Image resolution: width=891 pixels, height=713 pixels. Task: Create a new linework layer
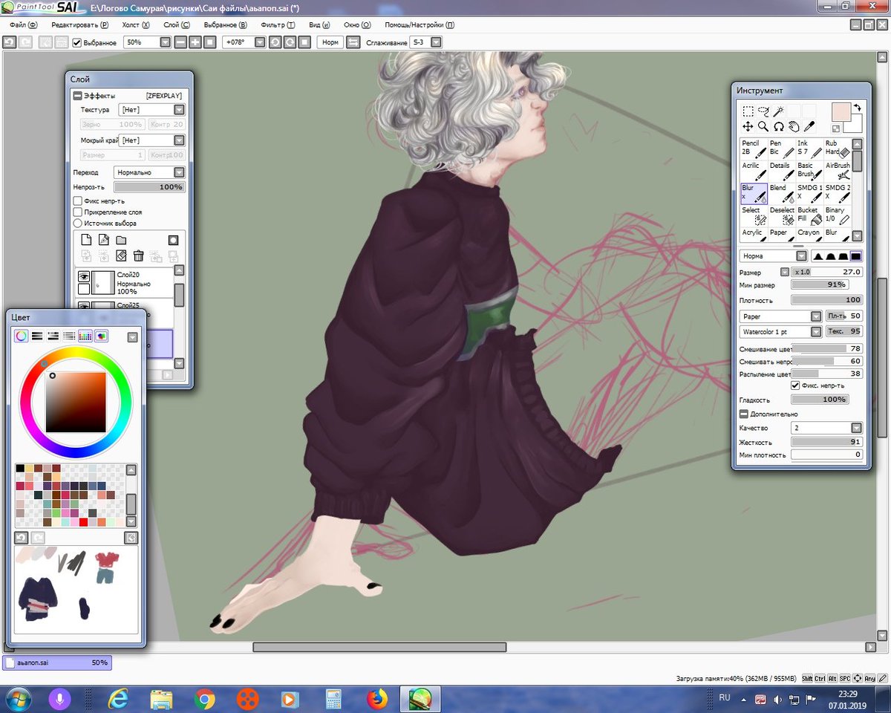tap(103, 240)
